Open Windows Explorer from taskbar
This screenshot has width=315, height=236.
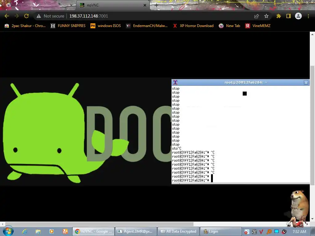click(x=38, y=231)
